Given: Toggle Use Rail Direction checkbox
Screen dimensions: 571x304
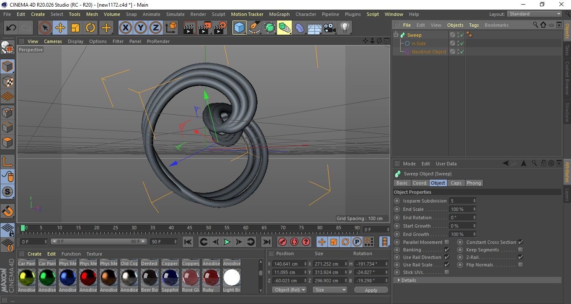Looking at the screenshot, I should 447,257.
